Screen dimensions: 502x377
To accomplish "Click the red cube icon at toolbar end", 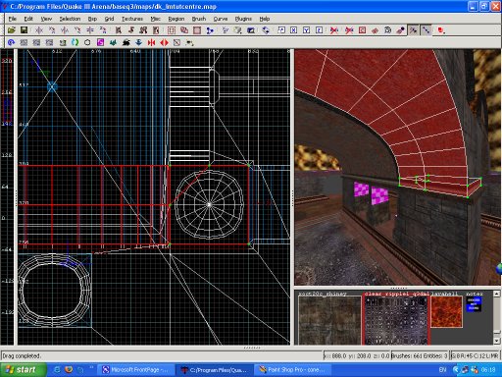I will (x=441, y=30).
